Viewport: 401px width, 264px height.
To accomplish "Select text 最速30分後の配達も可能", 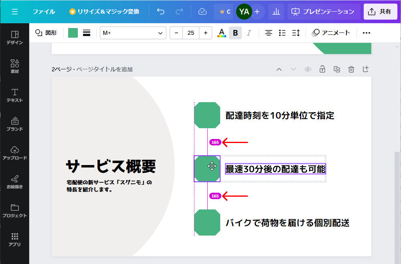I will 275,169.
